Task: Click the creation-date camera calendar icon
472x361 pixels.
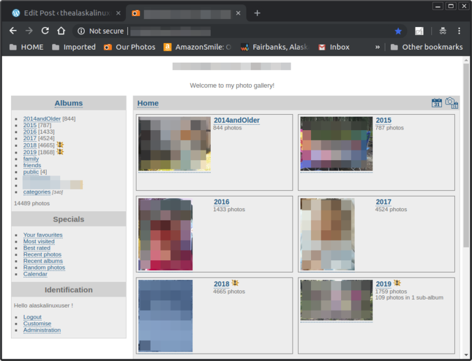Action: click(x=451, y=103)
